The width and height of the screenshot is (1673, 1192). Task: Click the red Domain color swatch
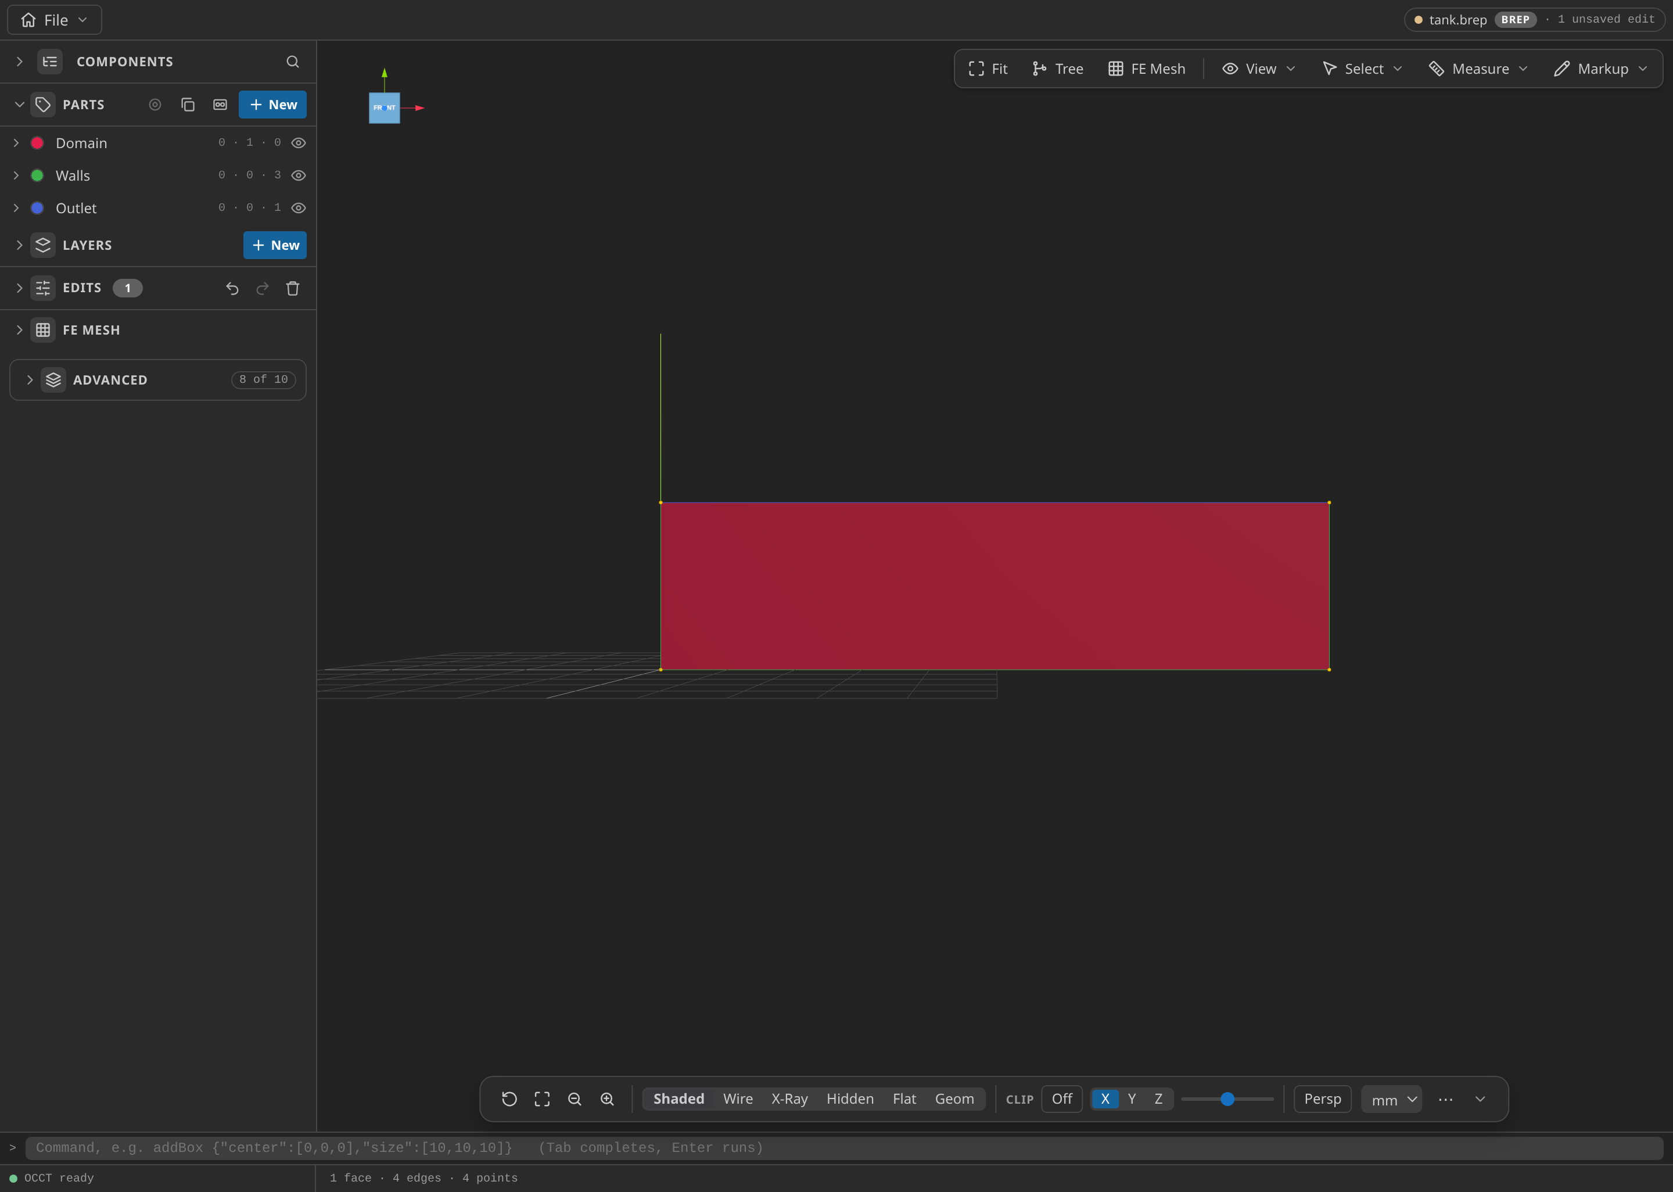[37, 143]
